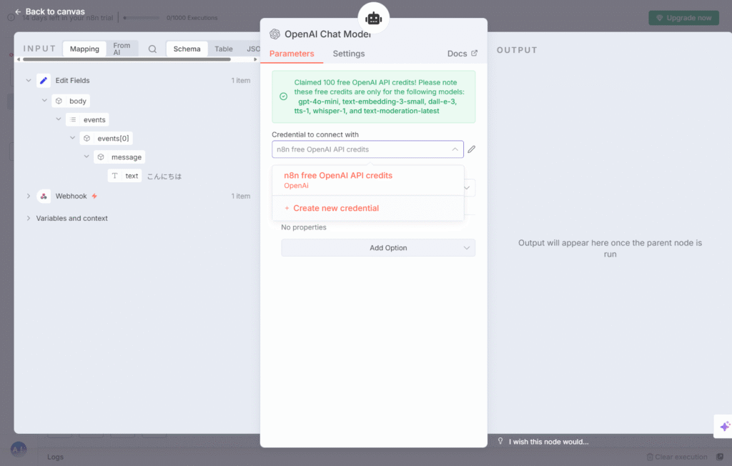This screenshot has height=466, width=732.
Task: Click the search icon in the INPUT panel
Action: 152,49
